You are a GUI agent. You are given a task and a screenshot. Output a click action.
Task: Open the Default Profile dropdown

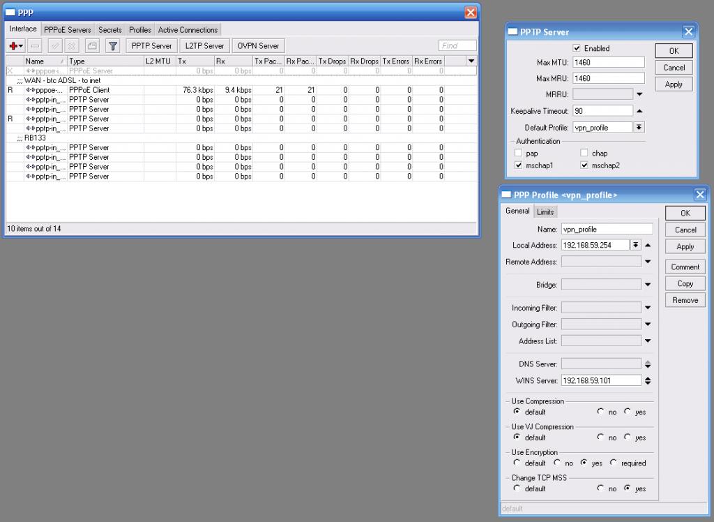[x=639, y=128]
